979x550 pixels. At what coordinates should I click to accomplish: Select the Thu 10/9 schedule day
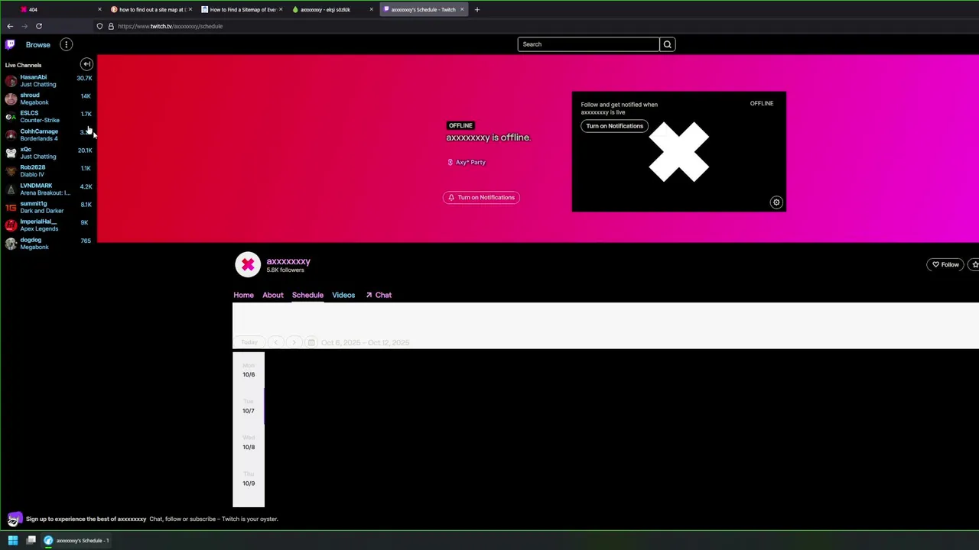pyautogui.click(x=249, y=479)
